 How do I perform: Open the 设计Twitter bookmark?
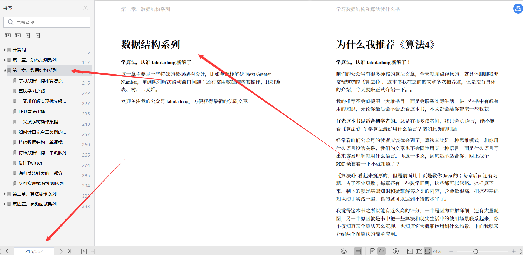[31, 163]
